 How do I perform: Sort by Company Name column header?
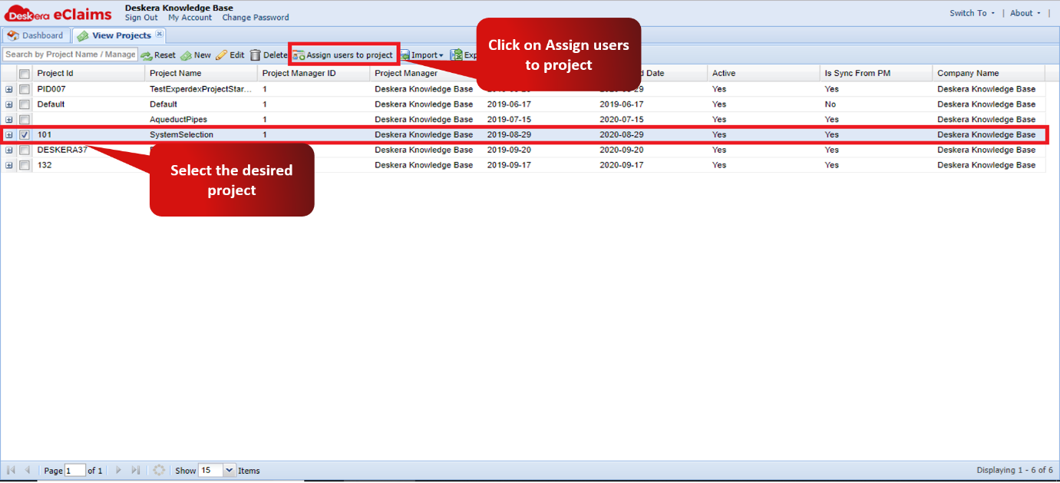989,73
